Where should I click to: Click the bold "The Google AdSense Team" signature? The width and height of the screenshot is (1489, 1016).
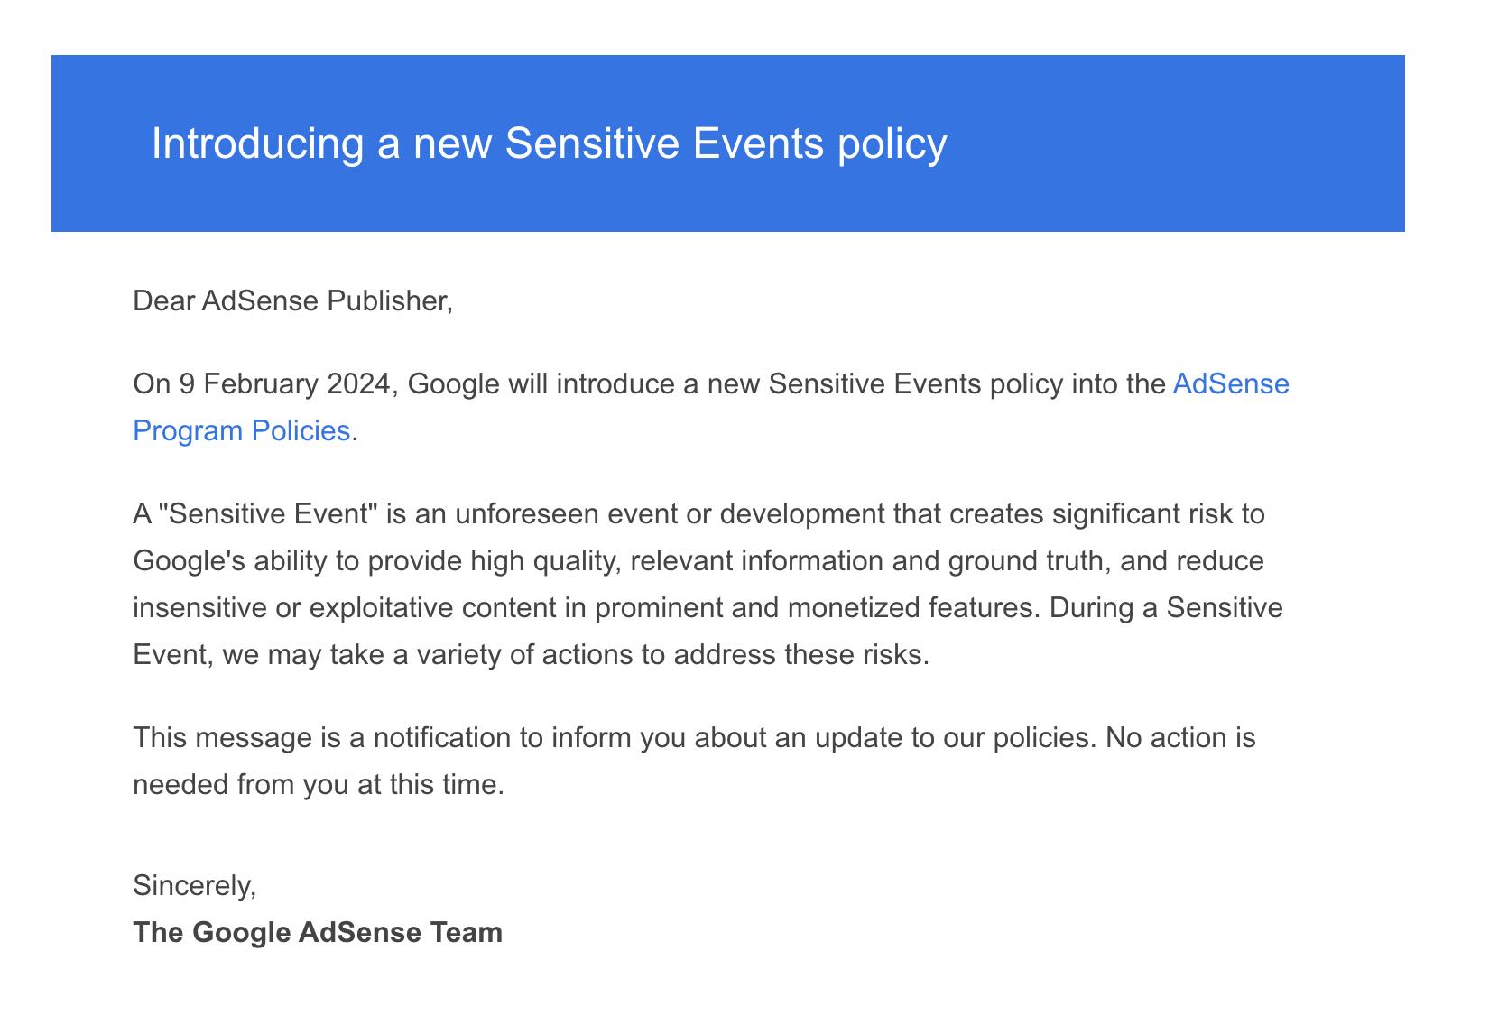318,932
